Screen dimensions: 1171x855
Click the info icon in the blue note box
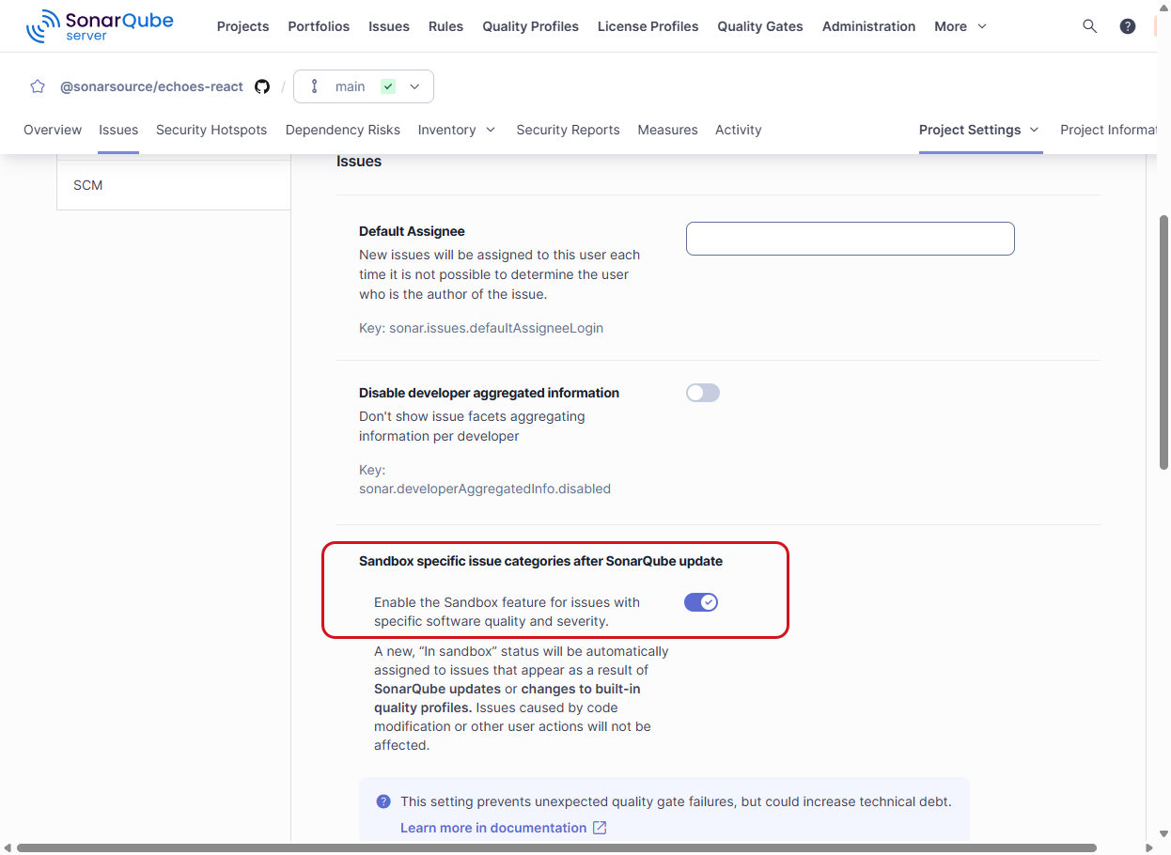click(x=383, y=801)
